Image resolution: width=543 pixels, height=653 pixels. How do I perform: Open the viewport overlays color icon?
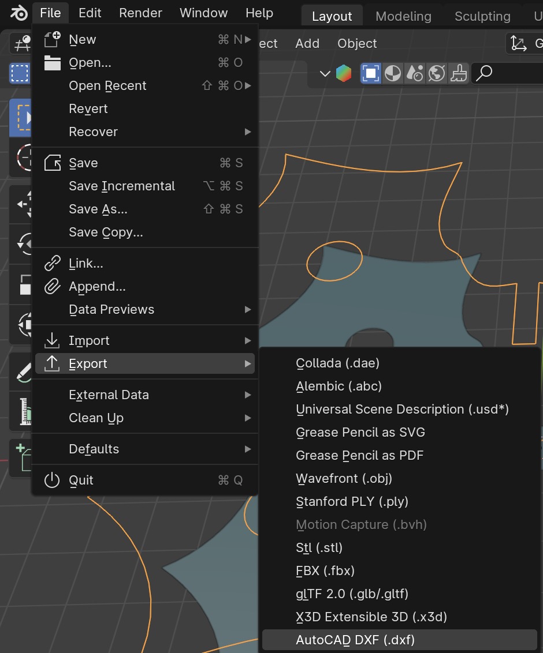pos(344,74)
